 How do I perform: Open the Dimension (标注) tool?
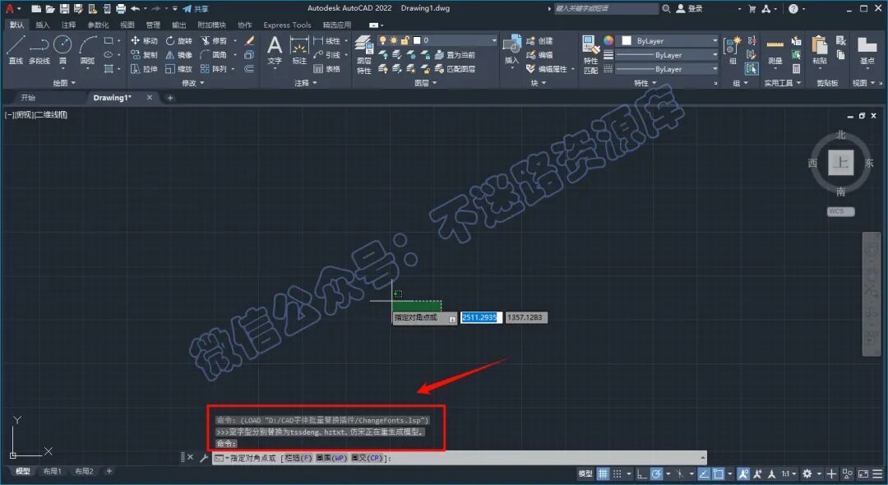(299, 50)
